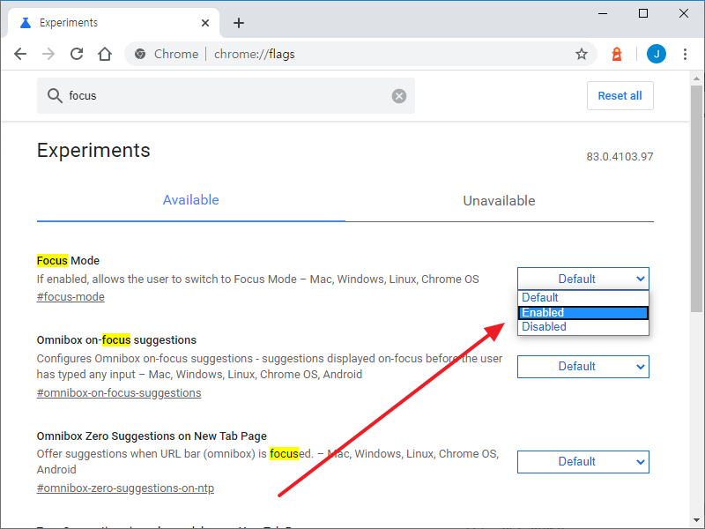Viewport: 705px width, 529px height.
Task: Clear the flags search with the X icon
Action: click(x=399, y=96)
